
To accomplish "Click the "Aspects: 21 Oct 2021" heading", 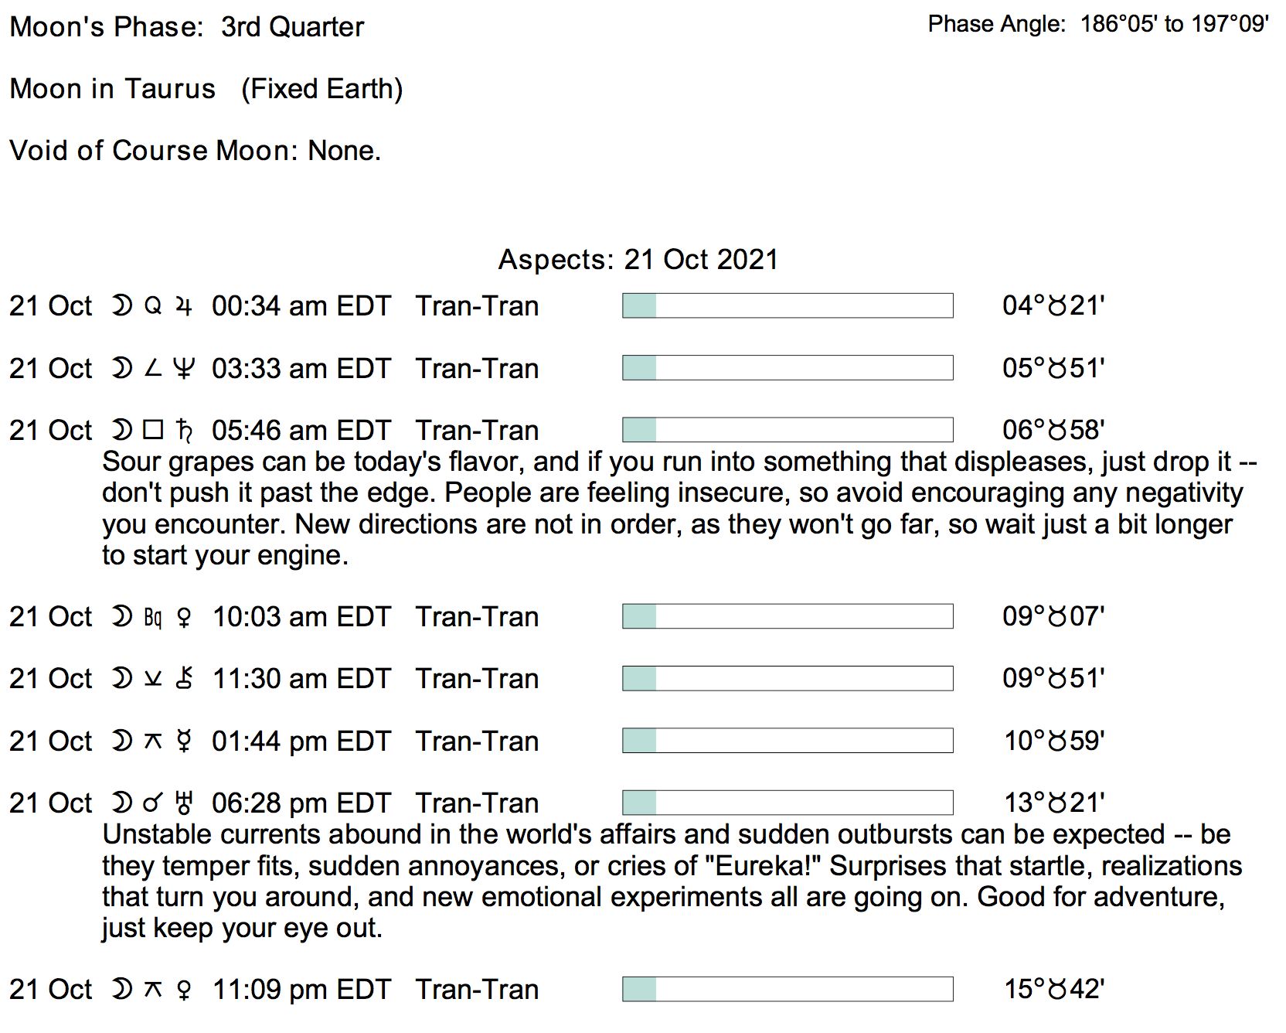I will (638, 260).
